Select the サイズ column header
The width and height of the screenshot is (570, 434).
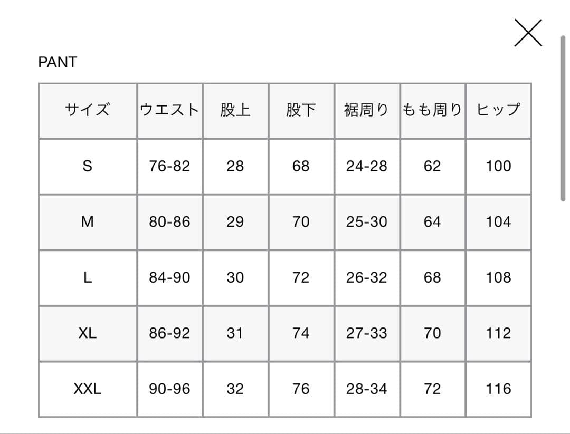[x=88, y=110]
